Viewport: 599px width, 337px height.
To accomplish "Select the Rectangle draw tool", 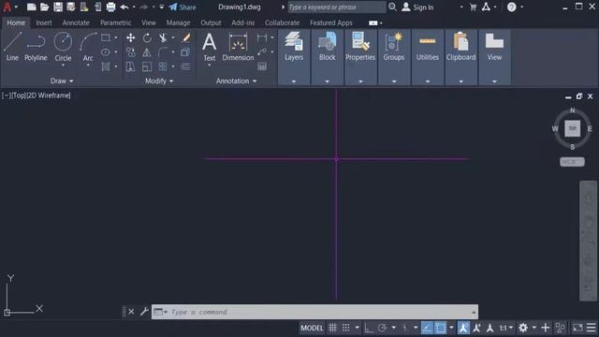I will (x=106, y=37).
